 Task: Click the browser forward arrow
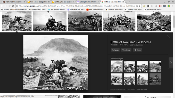[x=6, y=6]
